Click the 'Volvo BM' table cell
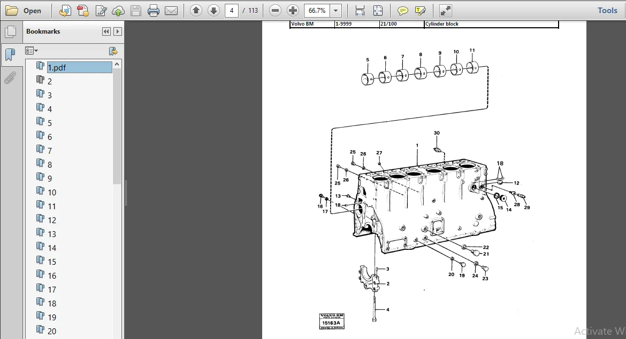Viewport: 626px width, 339px height. coord(312,24)
